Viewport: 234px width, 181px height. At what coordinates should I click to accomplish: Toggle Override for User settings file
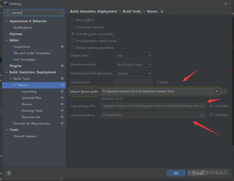pyautogui.click(x=212, y=106)
